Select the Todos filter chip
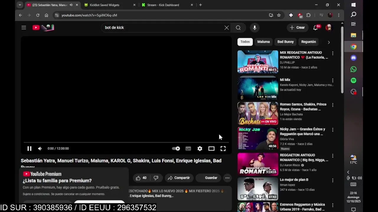Image resolution: width=378 pixels, height=212 pixels. [x=245, y=42]
